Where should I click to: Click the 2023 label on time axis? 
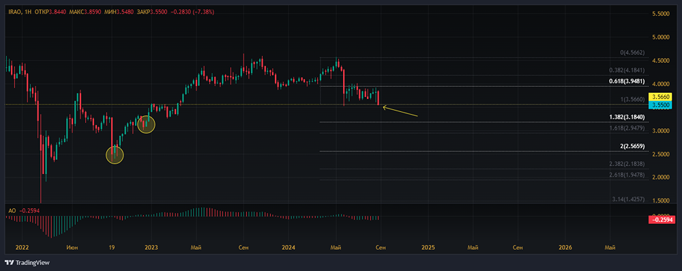click(151, 248)
